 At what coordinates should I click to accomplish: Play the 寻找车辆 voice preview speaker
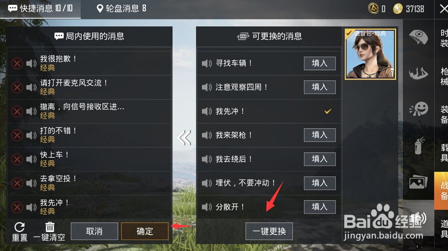coord(207,63)
